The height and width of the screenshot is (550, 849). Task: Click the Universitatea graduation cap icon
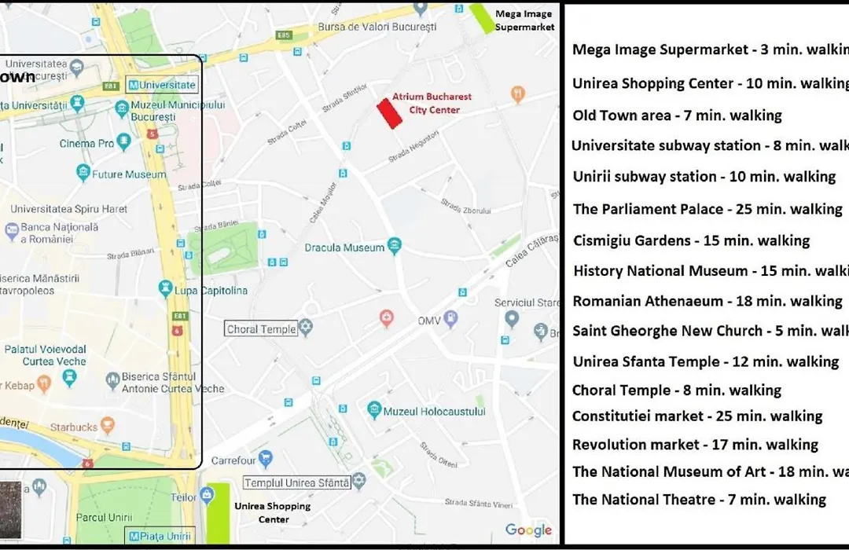point(77,67)
